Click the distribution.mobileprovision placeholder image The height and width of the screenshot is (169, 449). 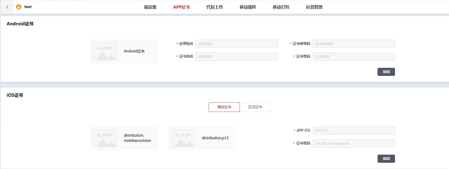pos(105,138)
